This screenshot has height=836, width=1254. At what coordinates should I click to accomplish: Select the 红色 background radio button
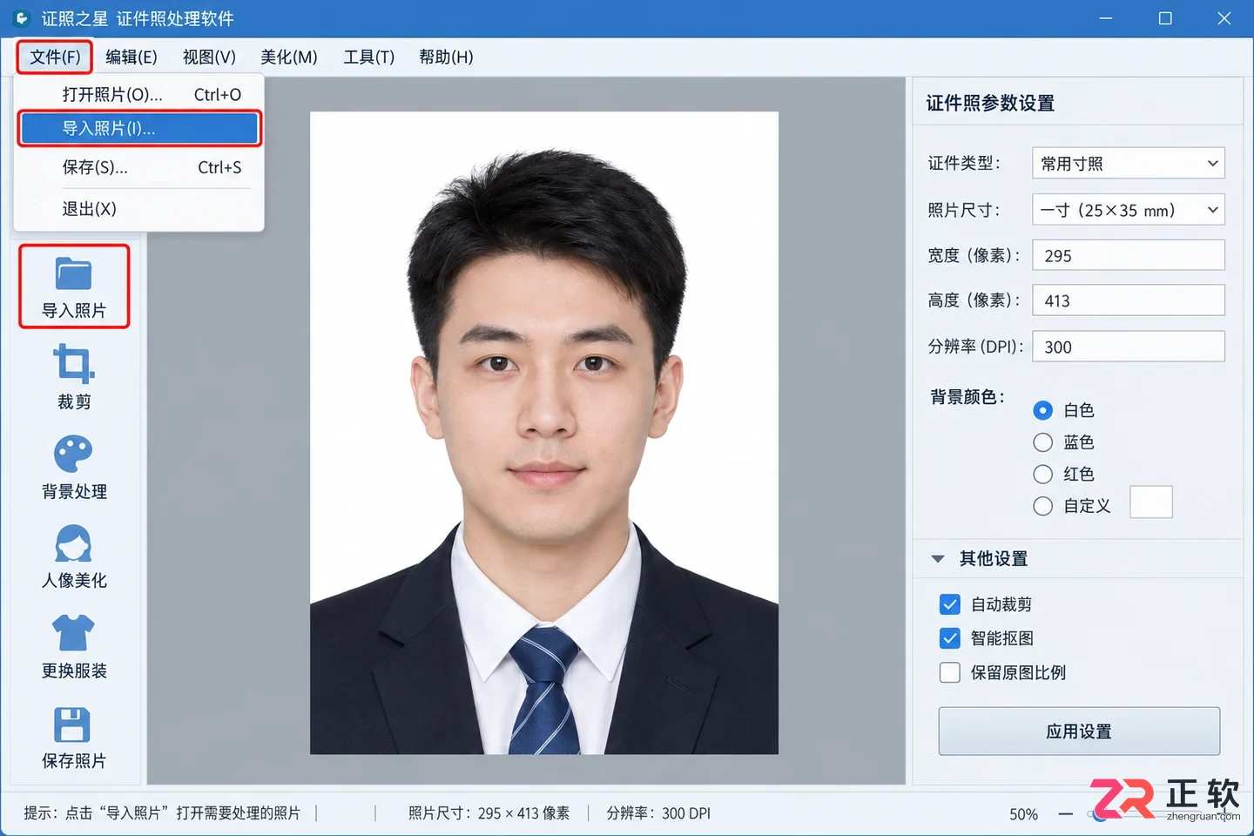click(1042, 474)
